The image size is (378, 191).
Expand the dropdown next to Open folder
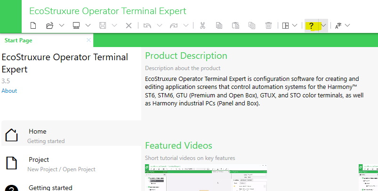point(62,25)
